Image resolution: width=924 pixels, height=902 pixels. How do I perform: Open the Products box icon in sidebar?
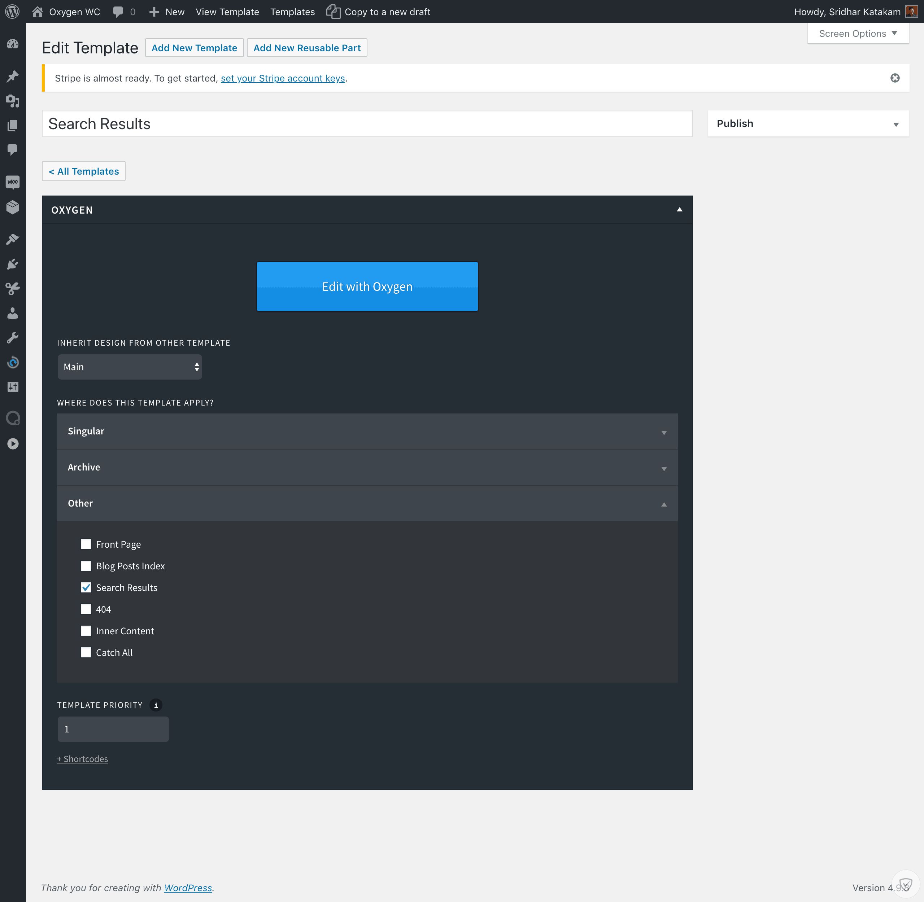tap(13, 207)
